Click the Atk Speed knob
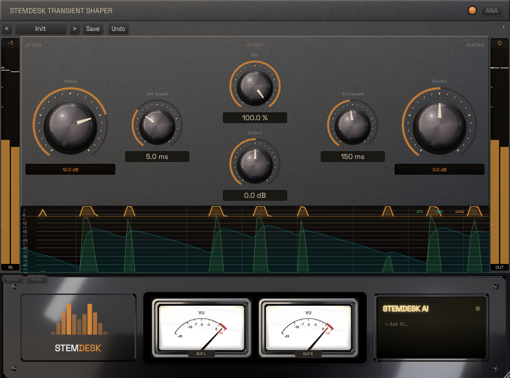Viewport: 510px width, 378px height. pyautogui.click(x=157, y=126)
